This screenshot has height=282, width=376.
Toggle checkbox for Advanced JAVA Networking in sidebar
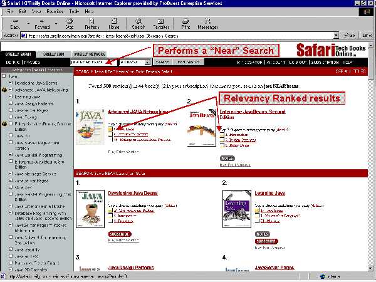coord(11,90)
